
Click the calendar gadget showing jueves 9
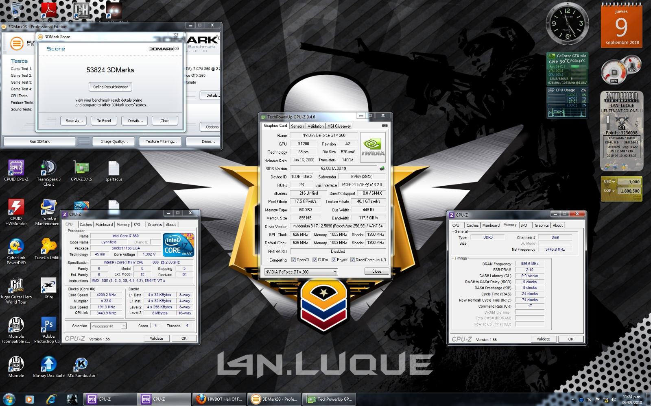point(621,26)
